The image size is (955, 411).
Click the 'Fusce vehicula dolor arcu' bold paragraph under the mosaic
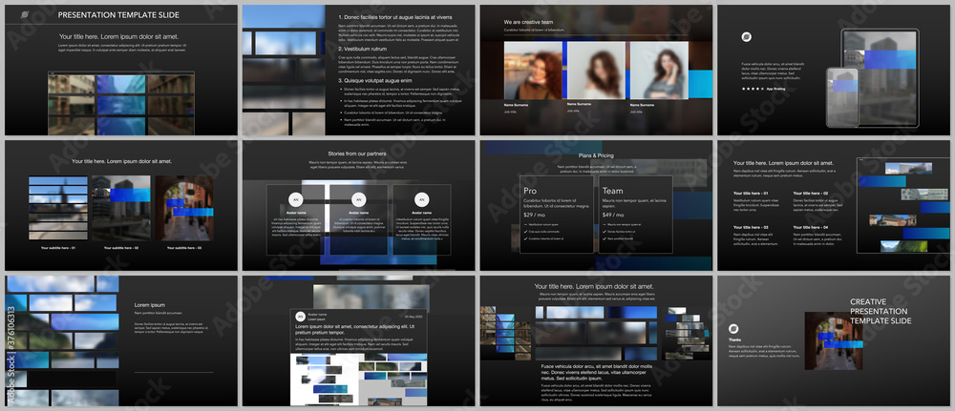[x=596, y=372]
